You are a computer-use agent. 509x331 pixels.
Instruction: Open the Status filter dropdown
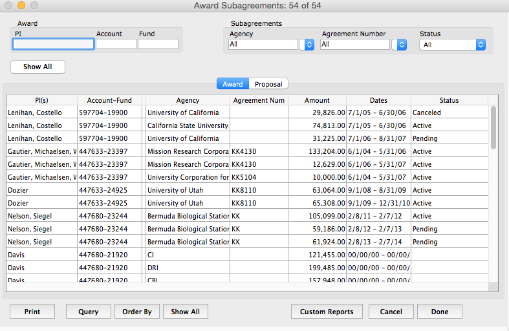[452, 45]
